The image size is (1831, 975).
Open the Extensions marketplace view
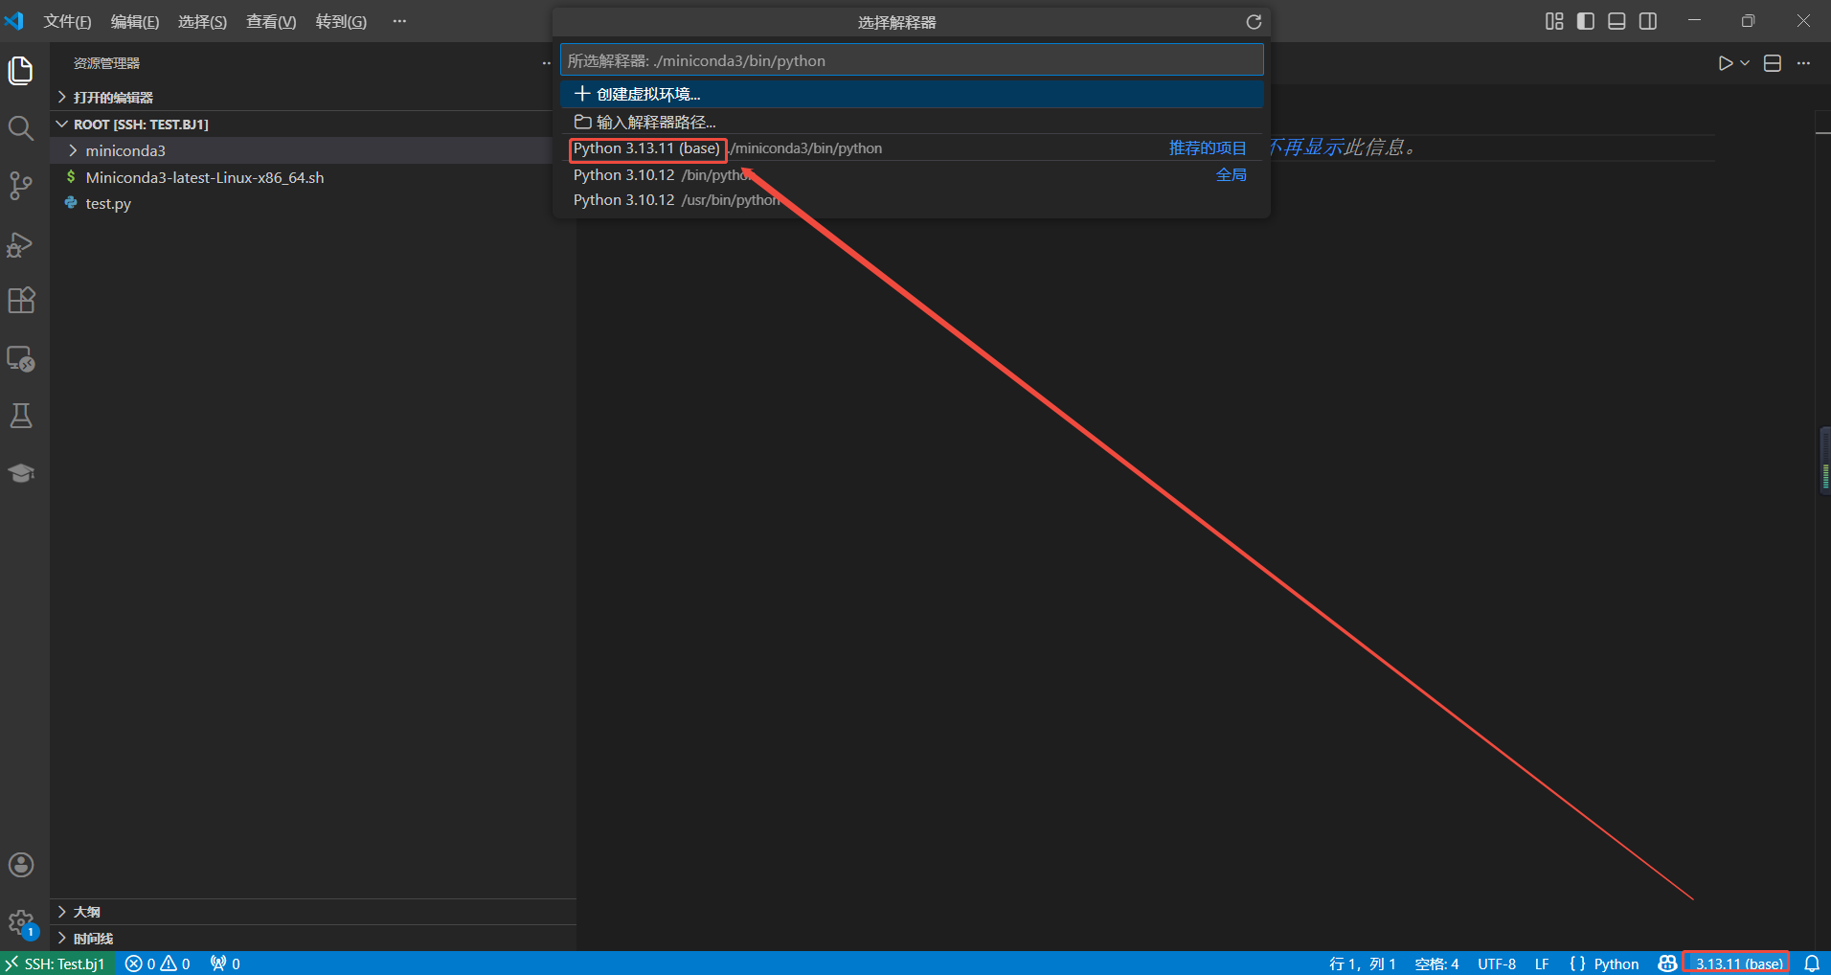pyautogui.click(x=21, y=301)
